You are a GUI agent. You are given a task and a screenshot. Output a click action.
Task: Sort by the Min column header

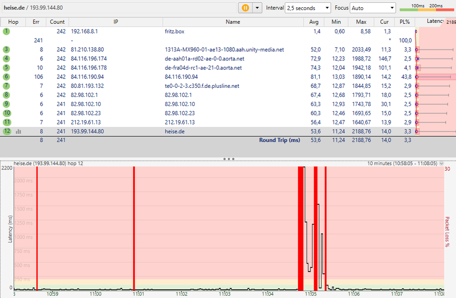[x=336, y=22]
